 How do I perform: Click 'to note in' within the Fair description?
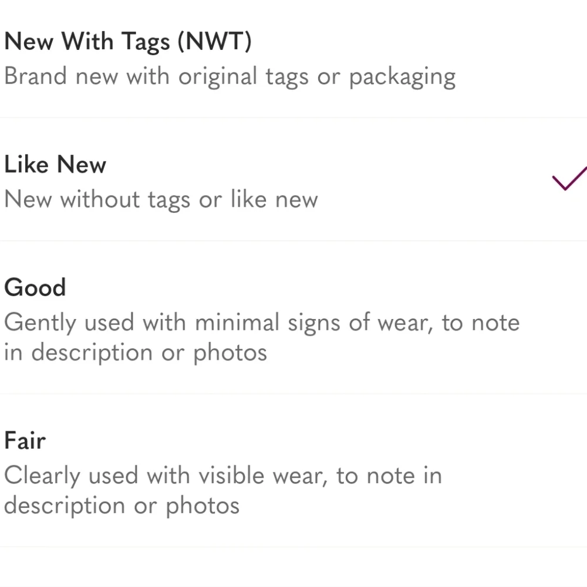[x=389, y=476]
